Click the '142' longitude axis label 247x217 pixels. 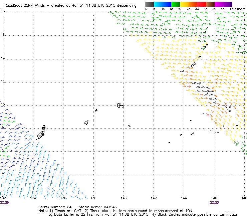pyautogui.click(x=154, y=198)
